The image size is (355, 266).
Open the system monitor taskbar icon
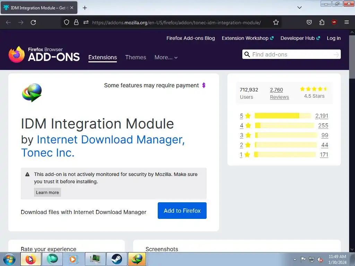pyautogui.click(x=95, y=259)
